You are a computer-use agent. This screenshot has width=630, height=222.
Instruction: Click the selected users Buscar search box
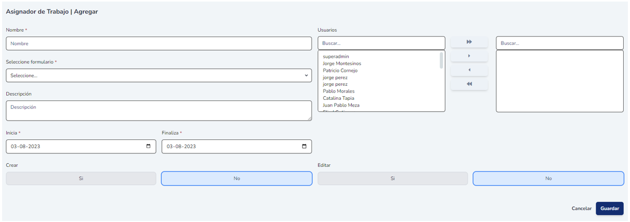pos(559,43)
